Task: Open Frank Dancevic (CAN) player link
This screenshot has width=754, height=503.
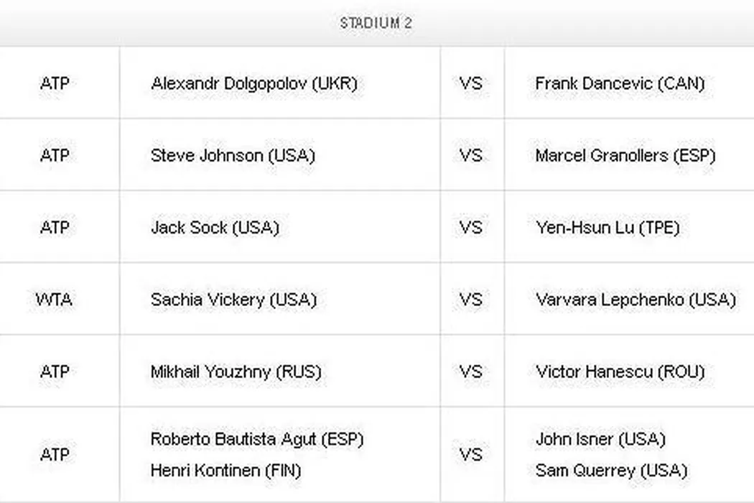Action: pos(620,83)
